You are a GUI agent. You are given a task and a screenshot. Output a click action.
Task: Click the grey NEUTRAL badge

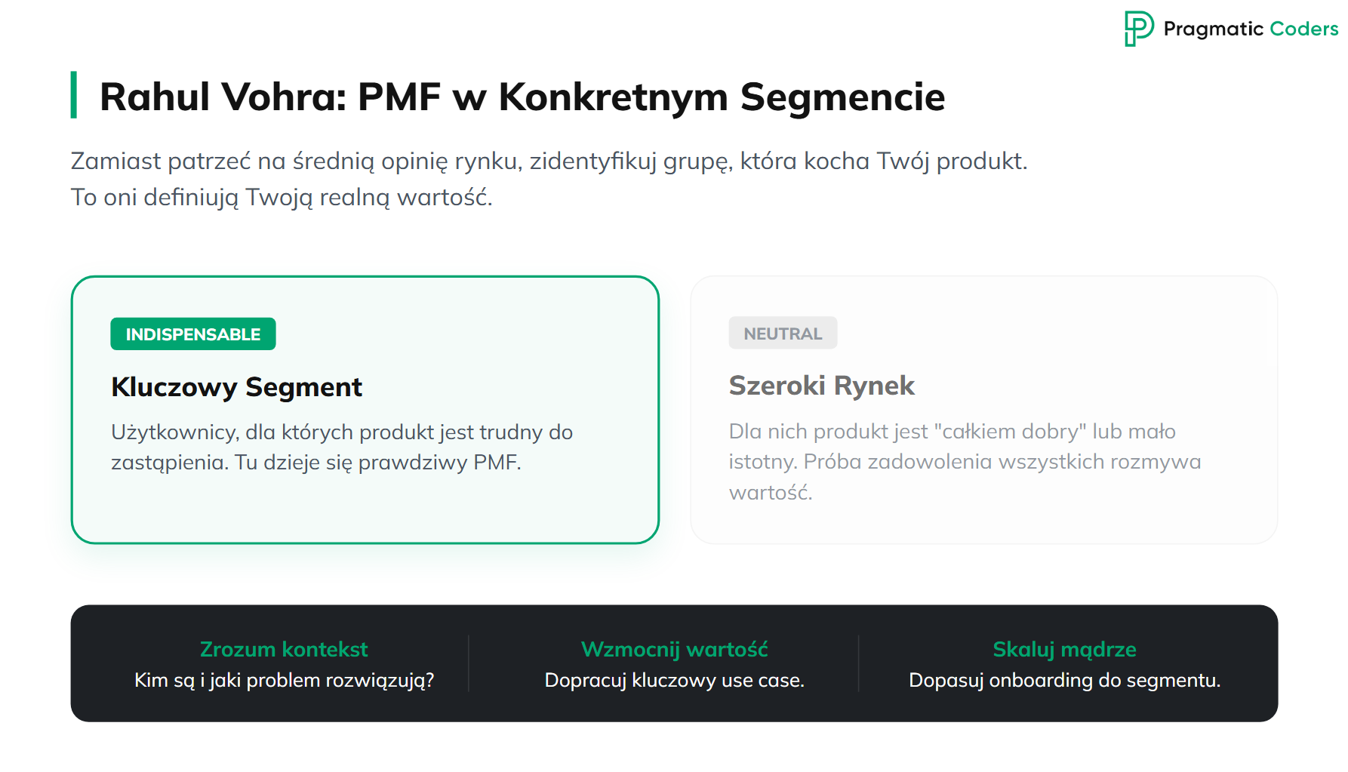pyautogui.click(x=783, y=334)
